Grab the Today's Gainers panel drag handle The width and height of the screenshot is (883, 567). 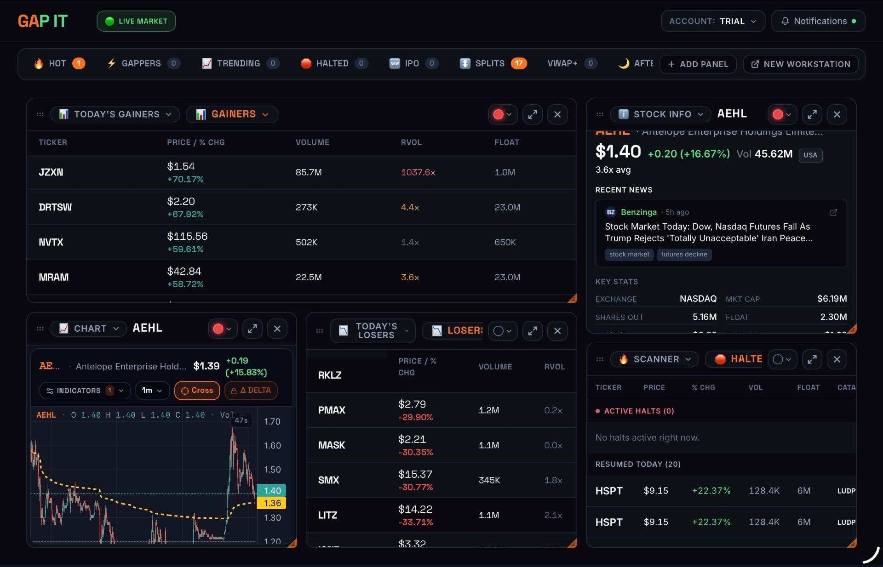coord(40,114)
